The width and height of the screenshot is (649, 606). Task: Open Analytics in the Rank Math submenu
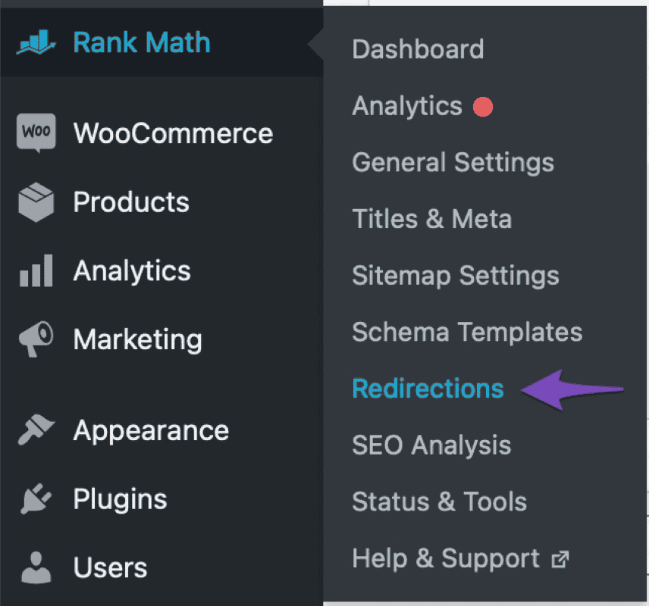(407, 106)
